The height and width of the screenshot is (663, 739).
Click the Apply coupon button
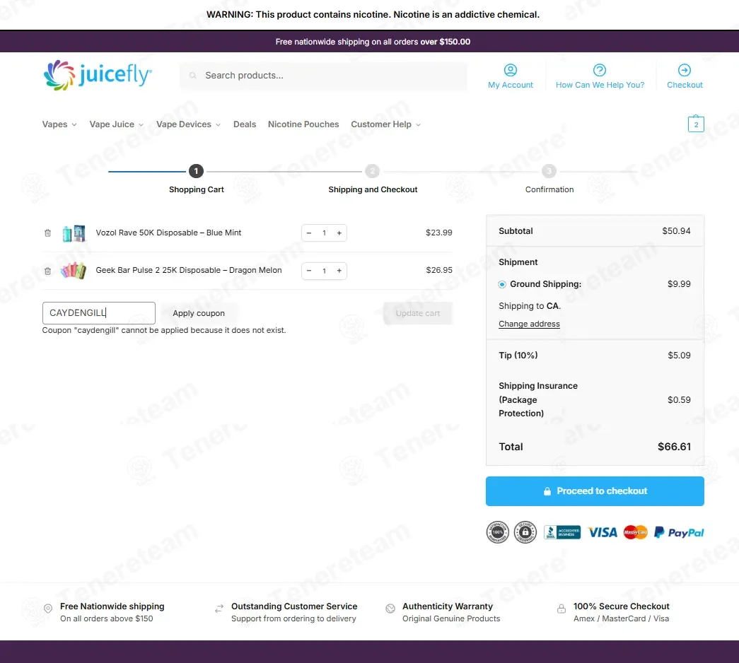(199, 313)
